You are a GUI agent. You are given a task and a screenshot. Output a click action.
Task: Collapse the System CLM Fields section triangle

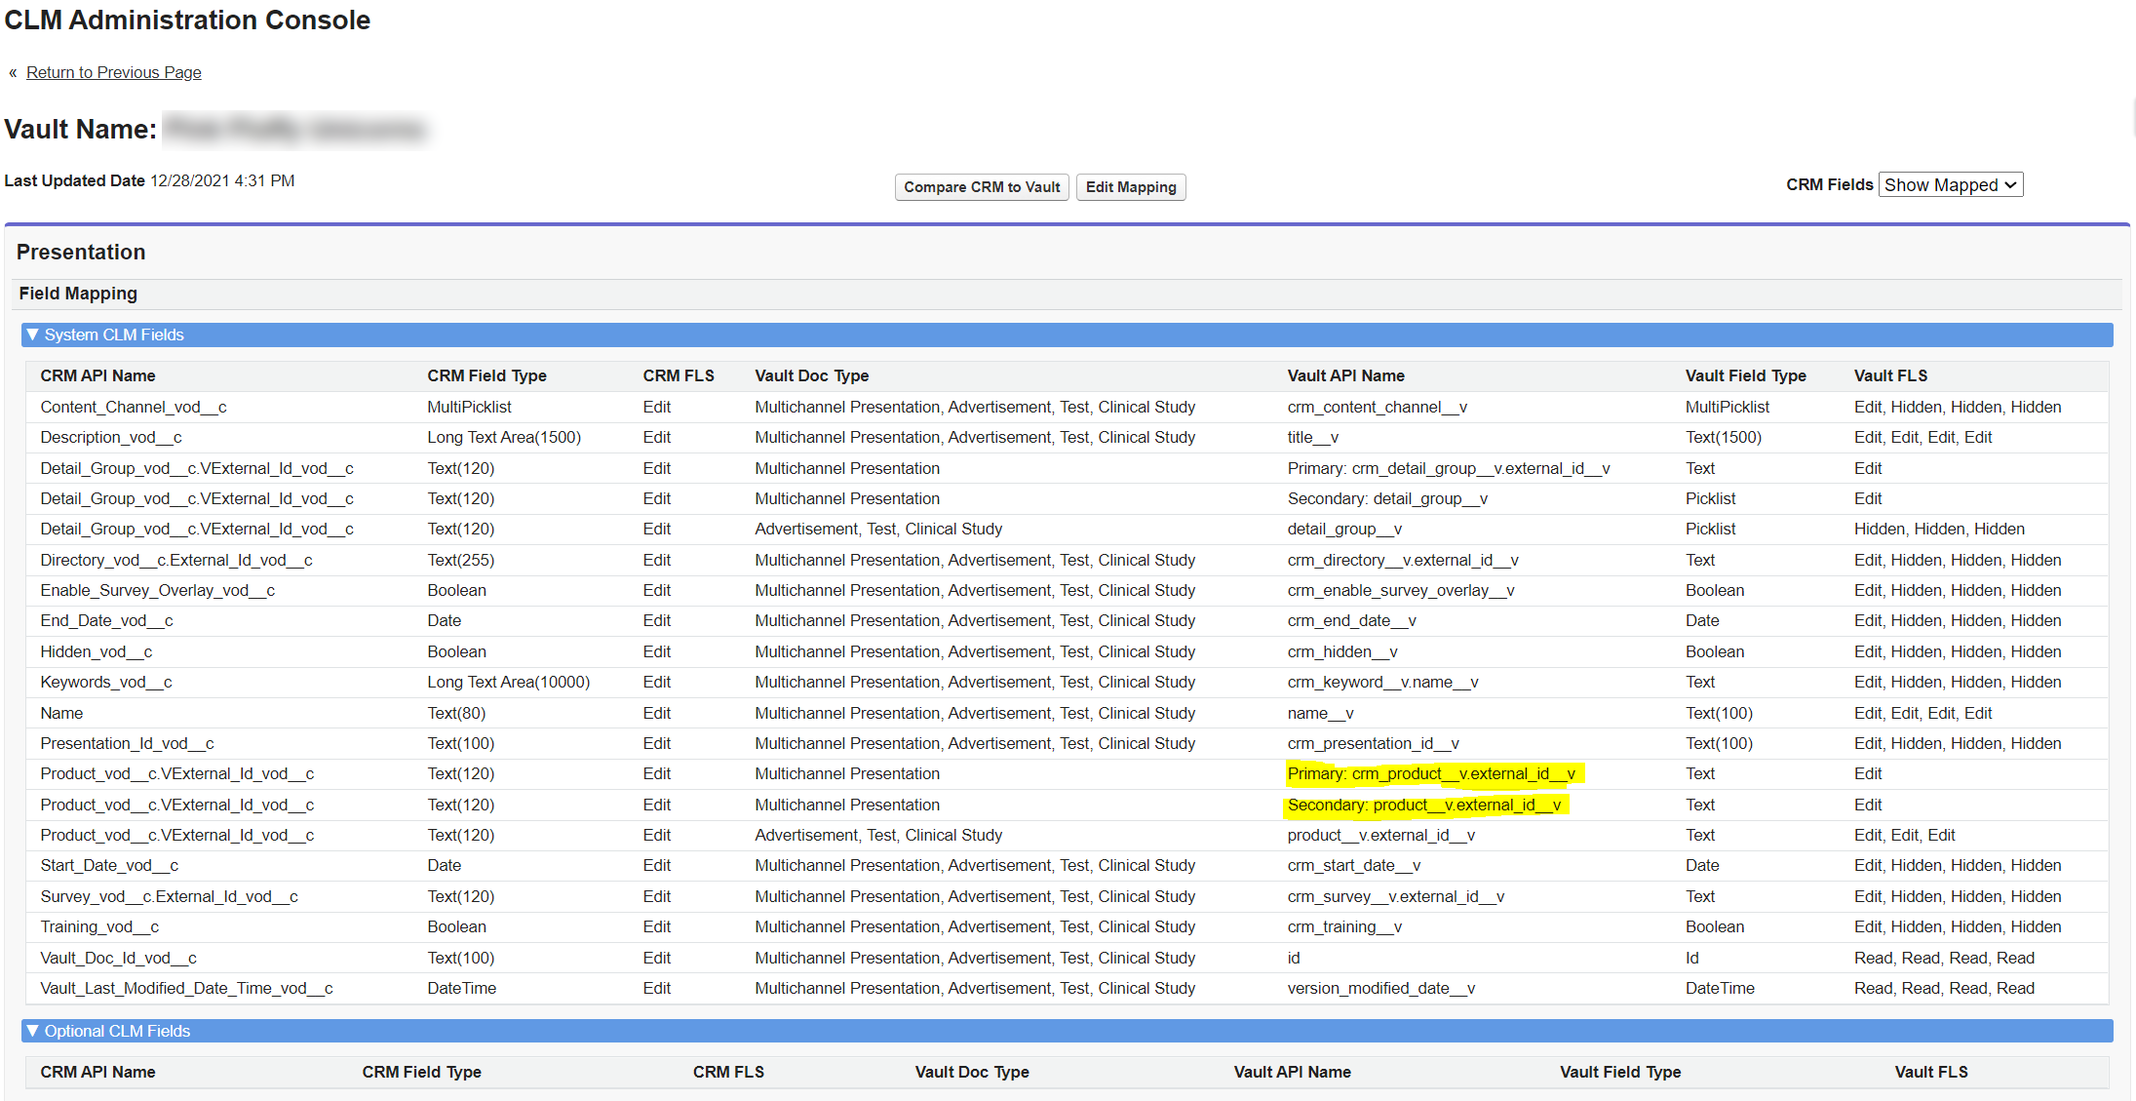click(33, 334)
